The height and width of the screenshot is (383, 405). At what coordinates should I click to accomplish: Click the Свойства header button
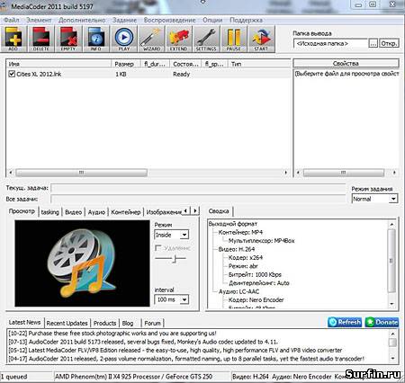point(346,64)
